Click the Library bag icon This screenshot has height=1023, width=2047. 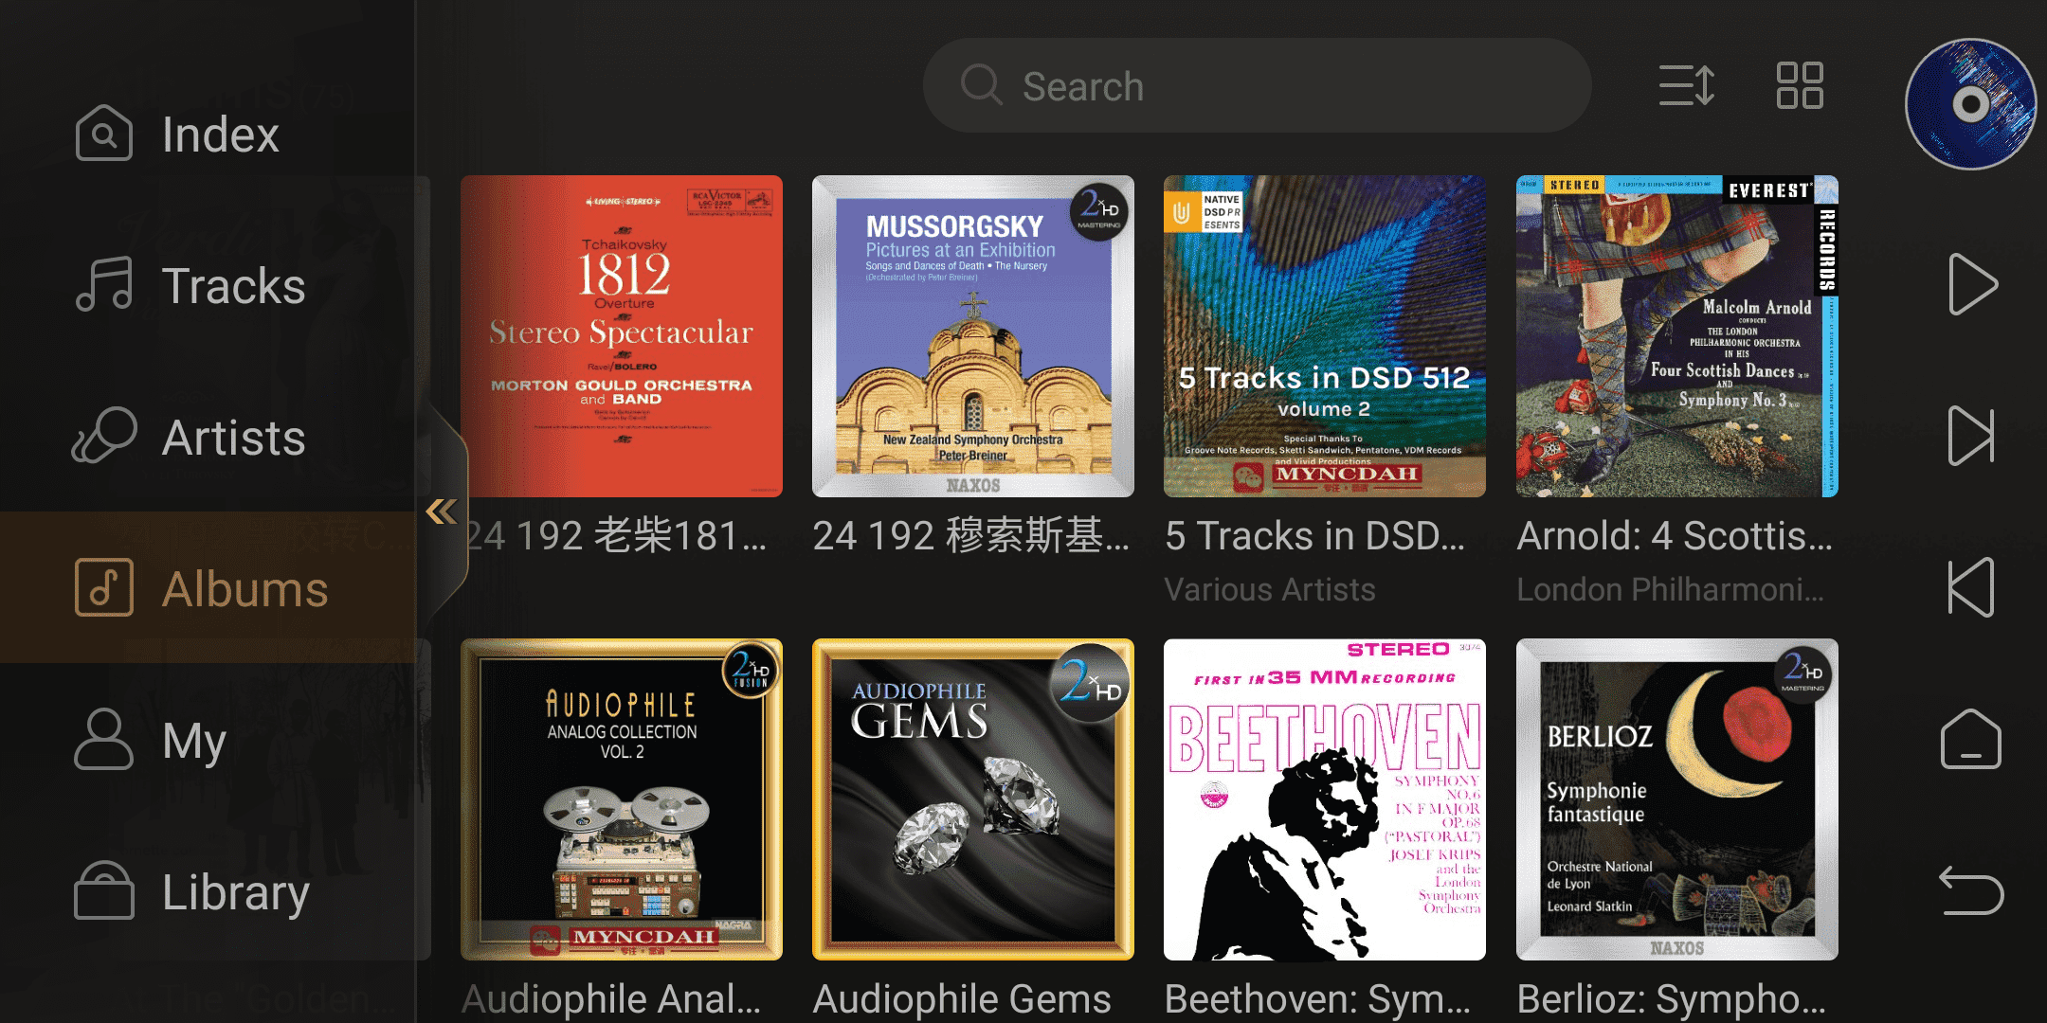pos(104,890)
